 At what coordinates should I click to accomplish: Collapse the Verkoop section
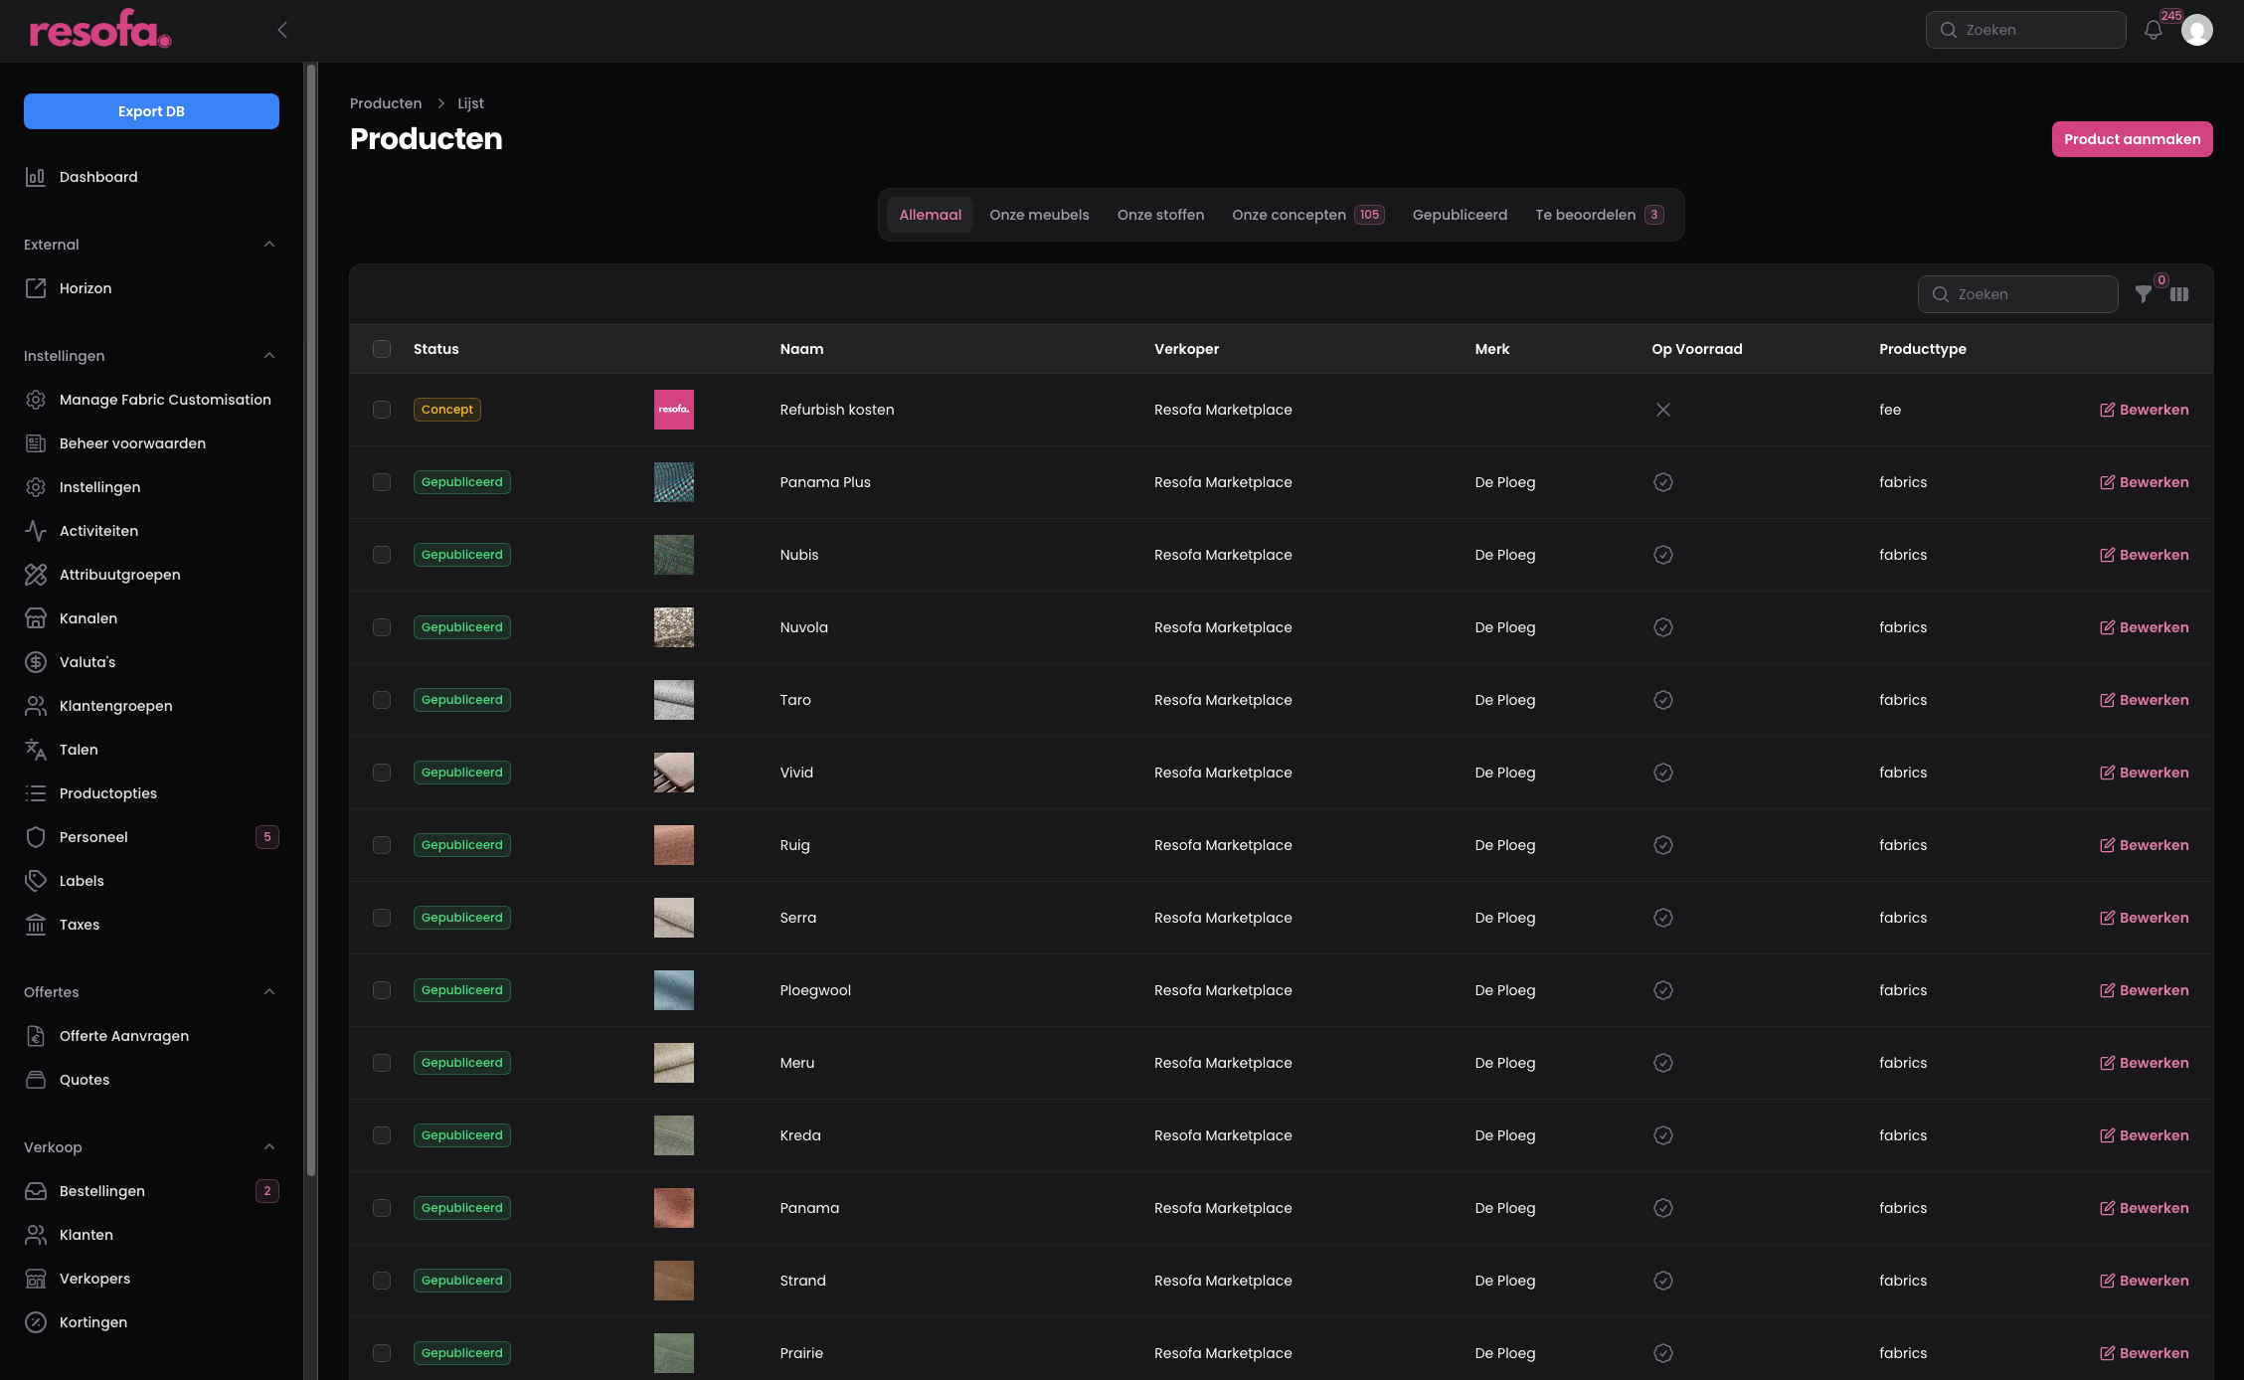(x=268, y=1146)
